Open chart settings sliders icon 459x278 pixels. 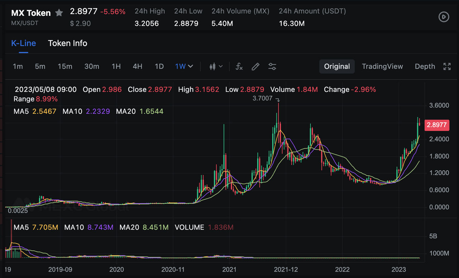272,66
